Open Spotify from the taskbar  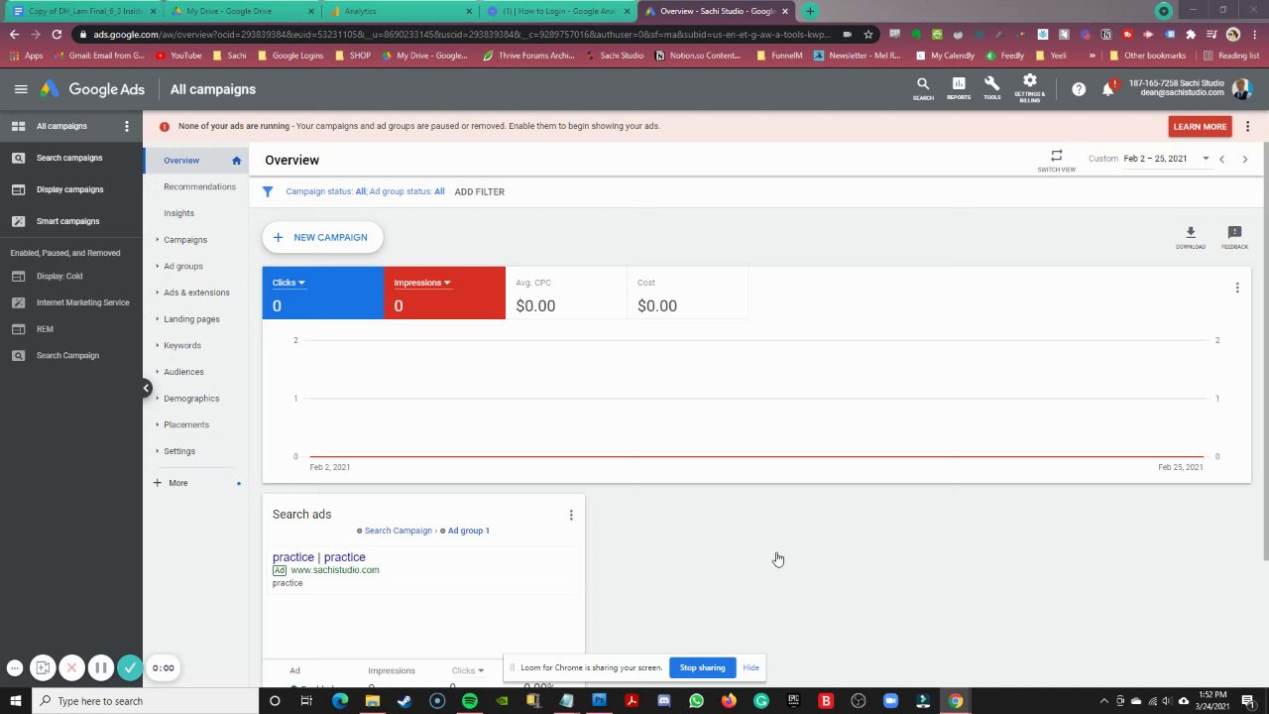coord(469,701)
